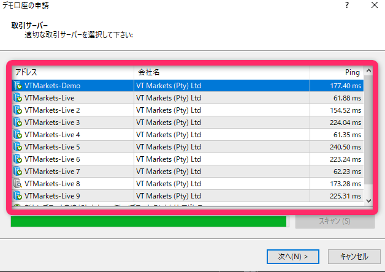385x272 pixels.
Task: Click the 61.88 ms ping value
Action: click(x=347, y=98)
